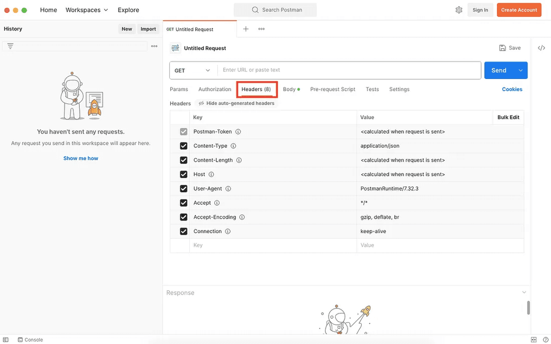Collapse the Response pane chevron
This screenshot has width=551, height=344.
click(x=524, y=293)
